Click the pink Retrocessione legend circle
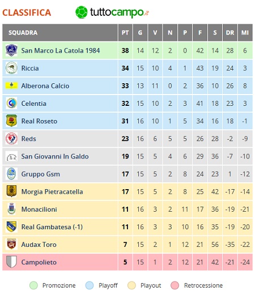The height and width of the screenshot is (291, 255). coord(175,285)
